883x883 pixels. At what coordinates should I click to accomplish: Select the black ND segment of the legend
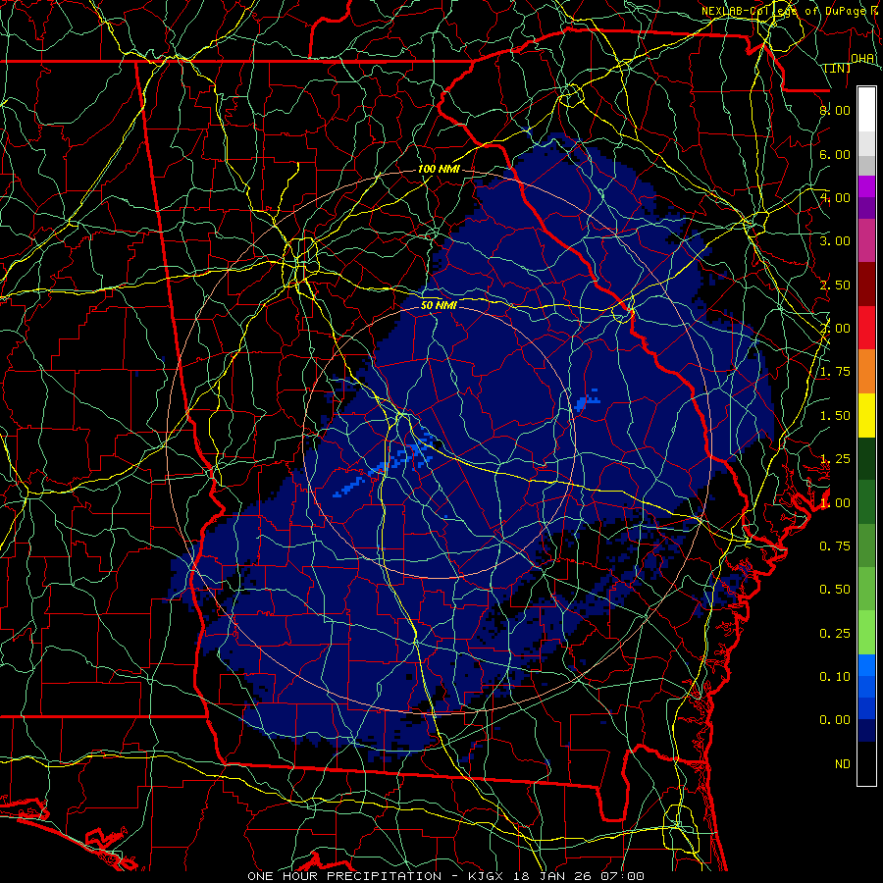866,763
